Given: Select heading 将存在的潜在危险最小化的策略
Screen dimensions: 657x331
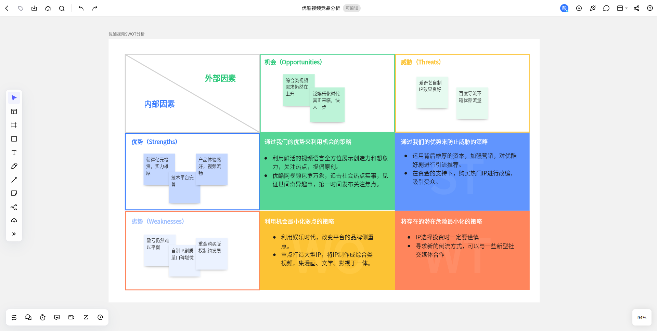Looking at the screenshot, I should point(441,222).
